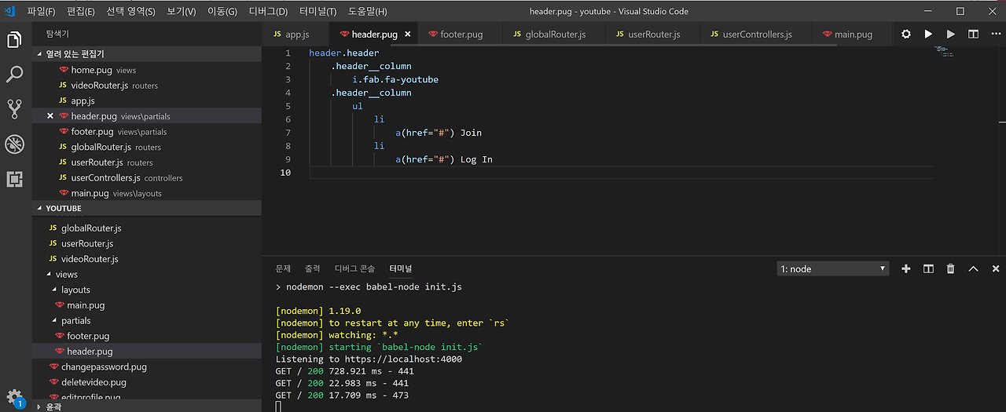The image size is (1006, 412).
Task: Open the 편집(E) menu
Action: click(x=81, y=12)
